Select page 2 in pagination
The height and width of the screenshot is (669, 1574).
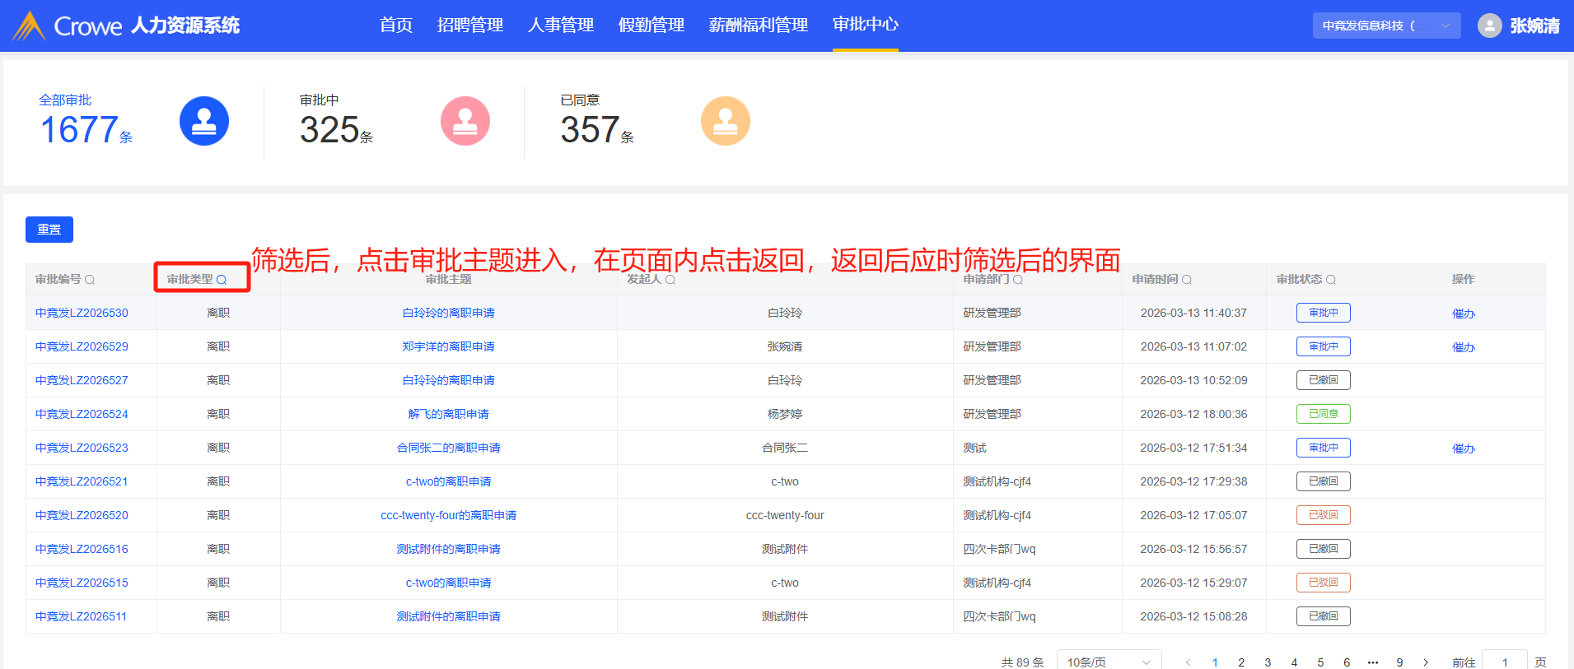pyautogui.click(x=1241, y=662)
